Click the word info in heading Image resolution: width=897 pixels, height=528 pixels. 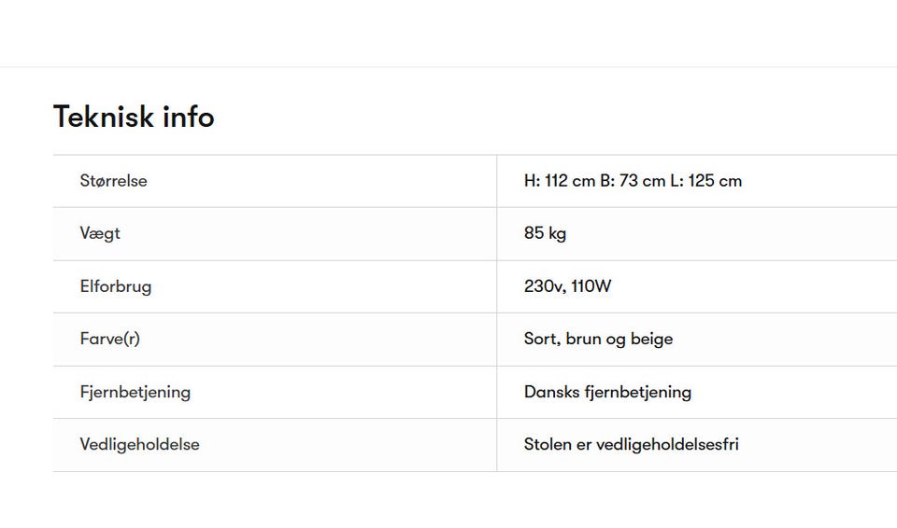(x=188, y=117)
